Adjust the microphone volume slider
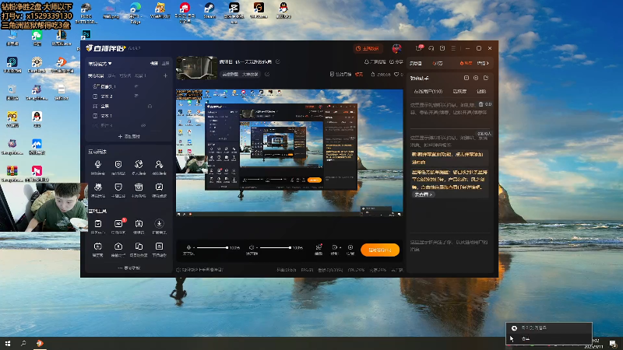623x350 pixels. pyautogui.click(x=212, y=247)
